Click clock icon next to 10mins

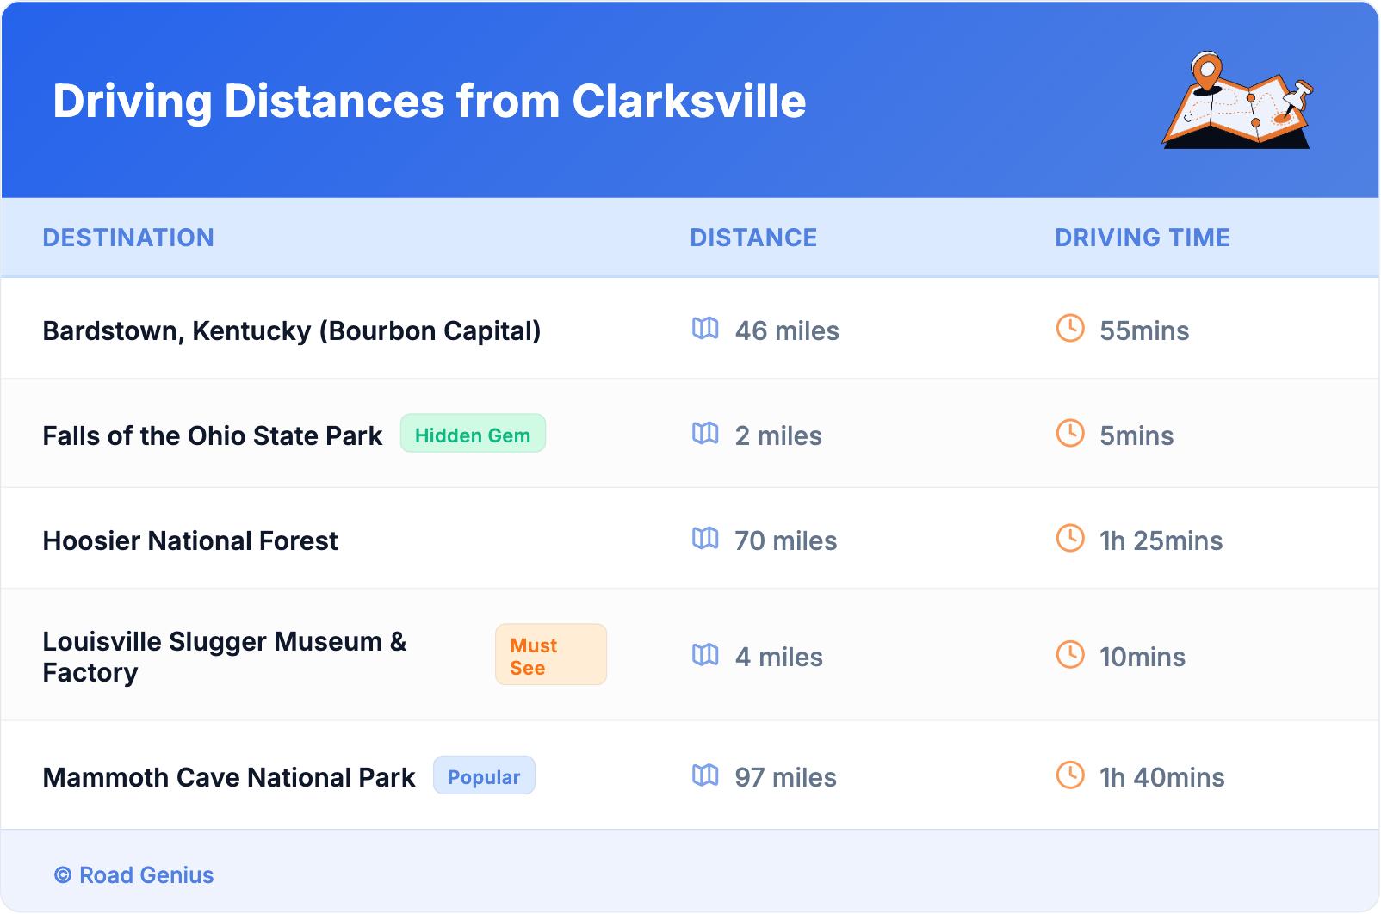click(x=1070, y=654)
